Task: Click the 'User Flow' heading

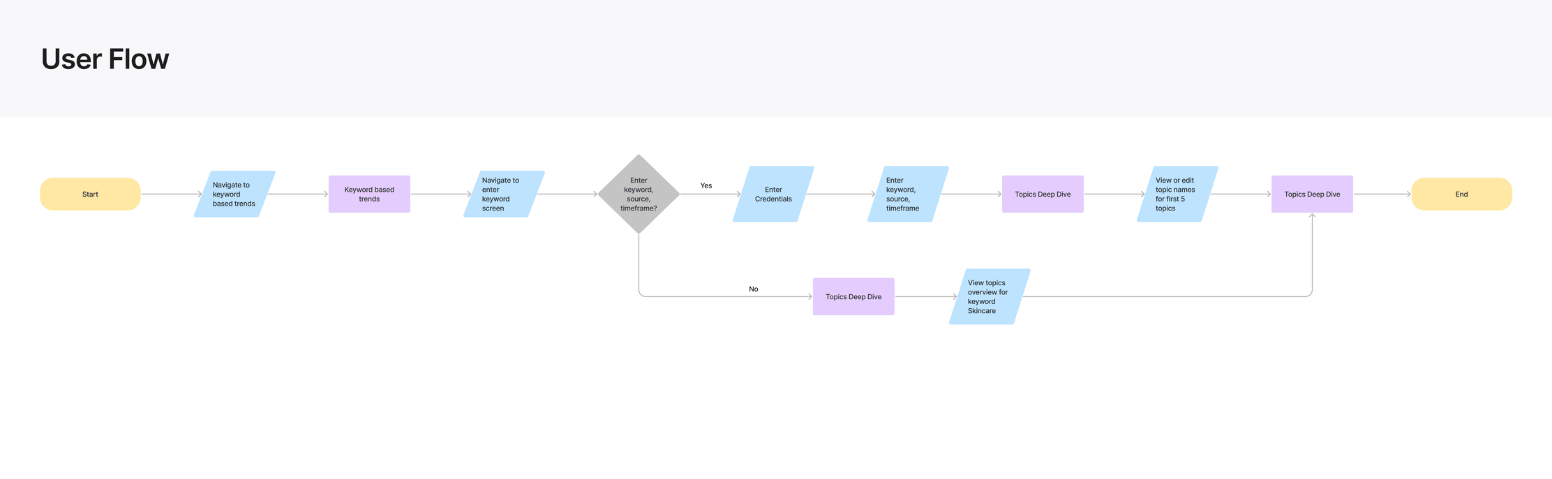Action: pyautogui.click(x=105, y=59)
